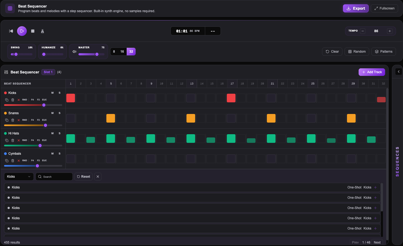Generate a Random pattern
The image size is (403, 246).
[357, 52]
